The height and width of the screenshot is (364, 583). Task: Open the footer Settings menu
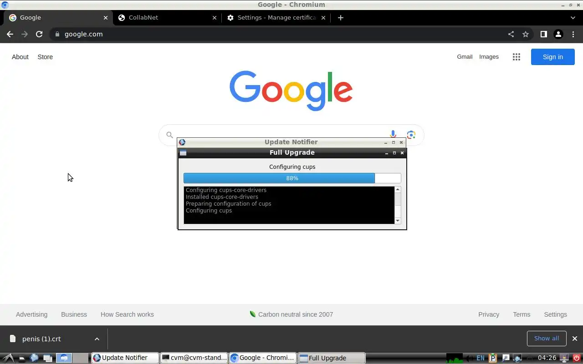pos(555,314)
